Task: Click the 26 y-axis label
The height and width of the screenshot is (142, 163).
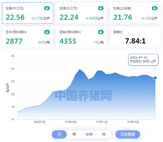Action: [x=12, y=56]
